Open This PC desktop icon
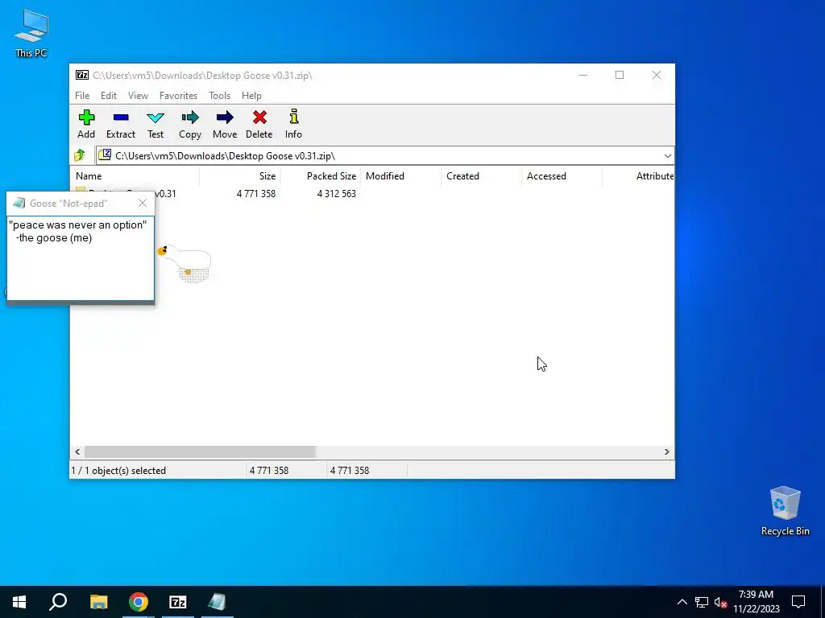The image size is (825, 618). click(31, 33)
